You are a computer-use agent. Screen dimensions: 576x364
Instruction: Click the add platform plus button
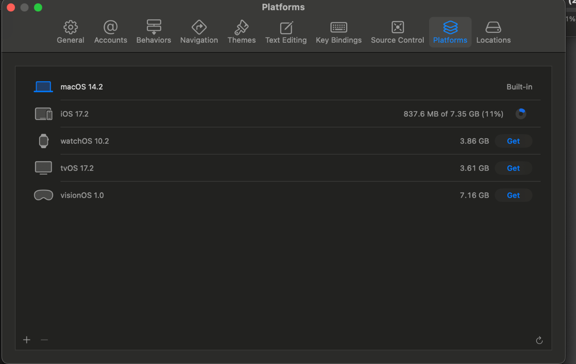pos(27,340)
